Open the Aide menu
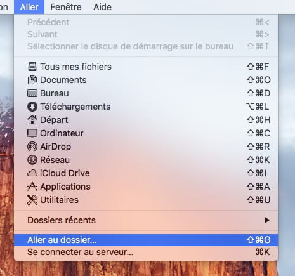The width and height of the screenshot is (295, 276). coord(102,7)
